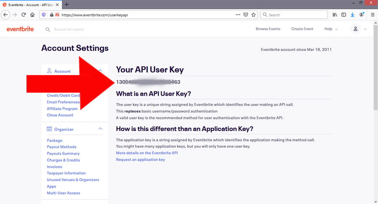Open the downloads arrow icon
This screenshot has height=204, width=378.
pyautogui.click(x=352, y=15)
